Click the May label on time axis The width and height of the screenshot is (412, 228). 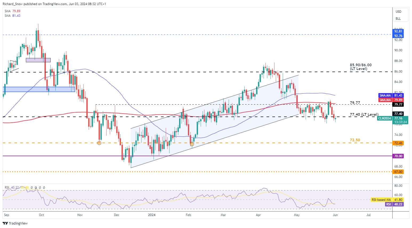tap(297, 215)
